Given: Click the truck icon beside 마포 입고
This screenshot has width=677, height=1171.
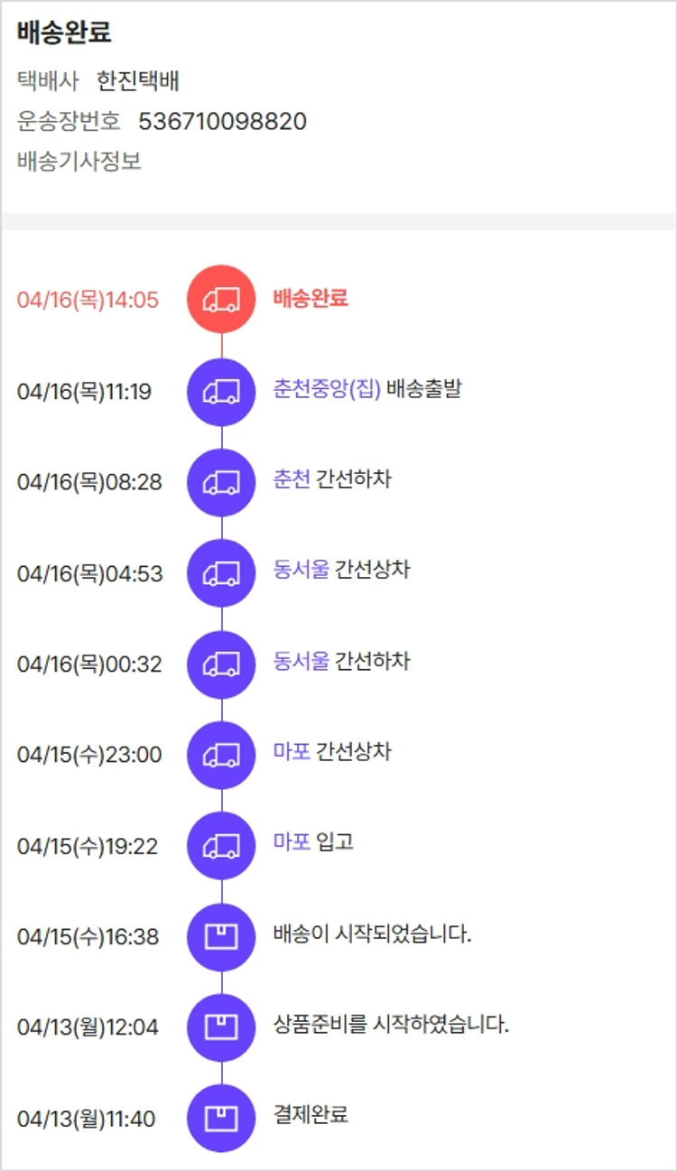Looking at the screenshot, I should pyautogui.click(x=221, y=846).
